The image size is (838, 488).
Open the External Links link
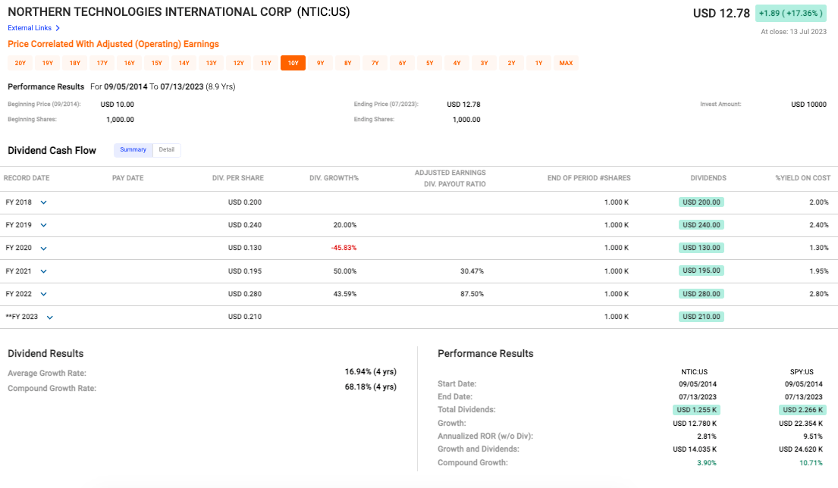(x=30, y=28)
